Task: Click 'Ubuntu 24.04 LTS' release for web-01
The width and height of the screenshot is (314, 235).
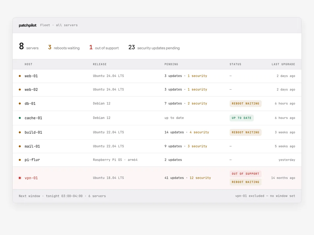Action: 108,76
